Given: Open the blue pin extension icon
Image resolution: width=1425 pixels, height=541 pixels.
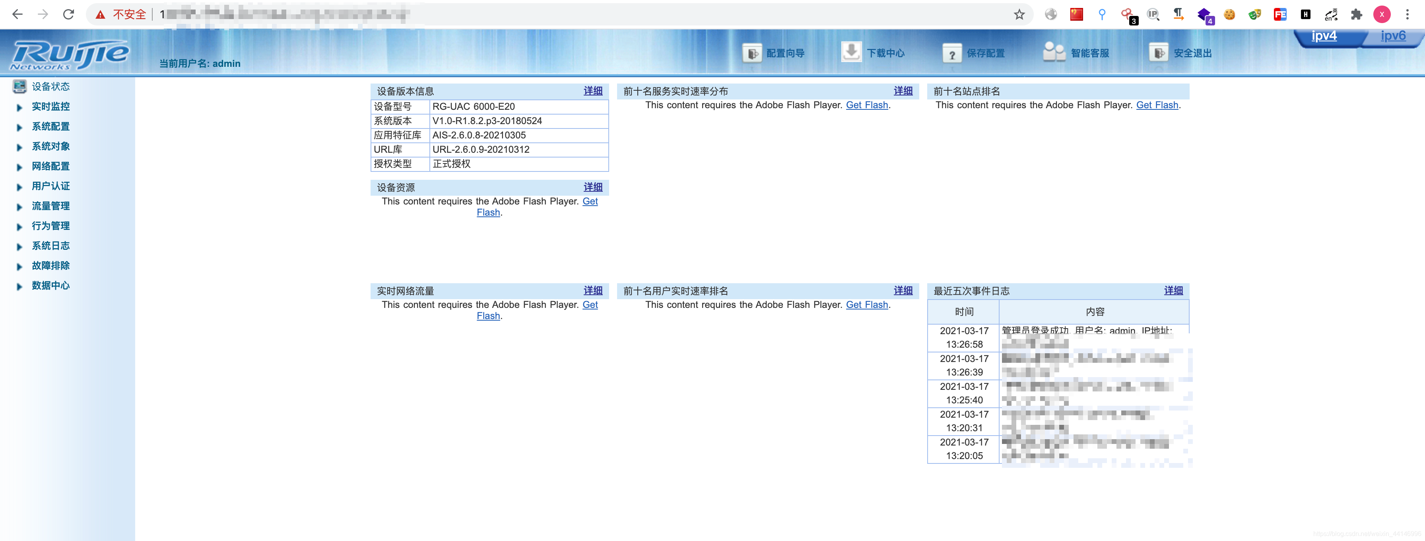Looking at the screenshot, I should (x=1101, y=14).
